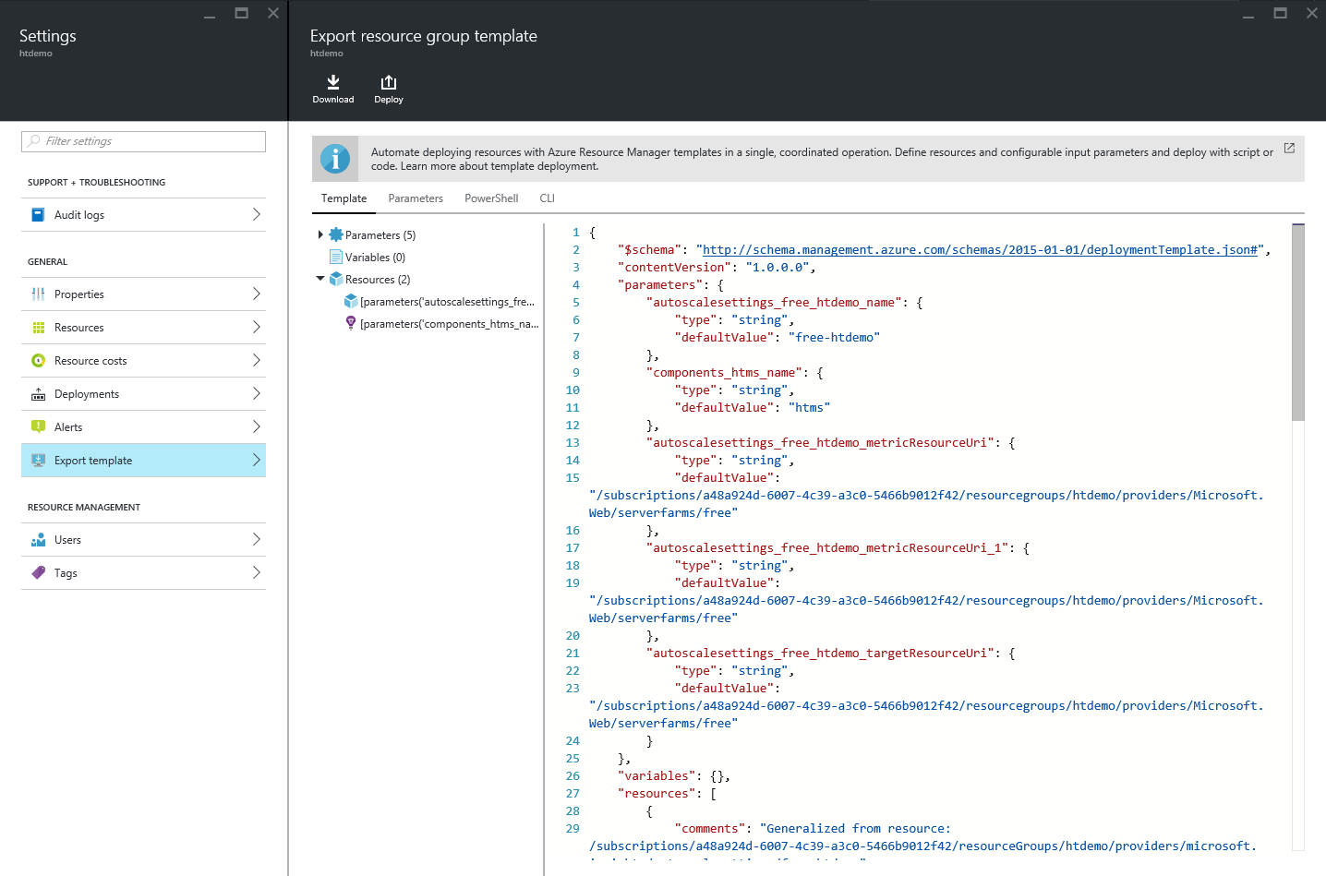Switch to the CLI tab
The width and height of the screenshot is (1326, 876).
548,198
